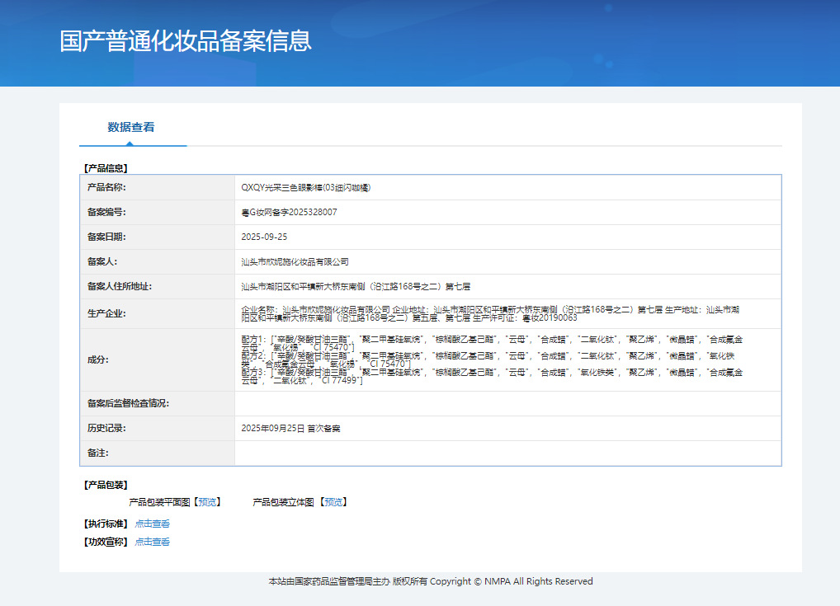The height and width of the screenshot is (606, 840).
Task: Click the NMPA copyright footer text
Action: (431, 581)
